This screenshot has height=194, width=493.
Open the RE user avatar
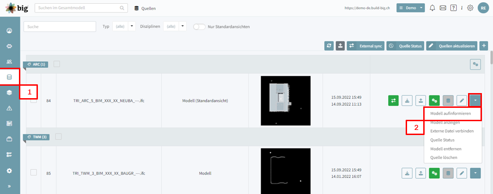coord(484,8)
